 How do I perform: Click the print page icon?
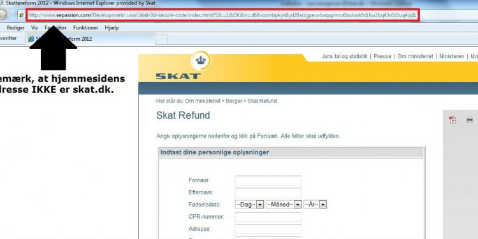470,120
